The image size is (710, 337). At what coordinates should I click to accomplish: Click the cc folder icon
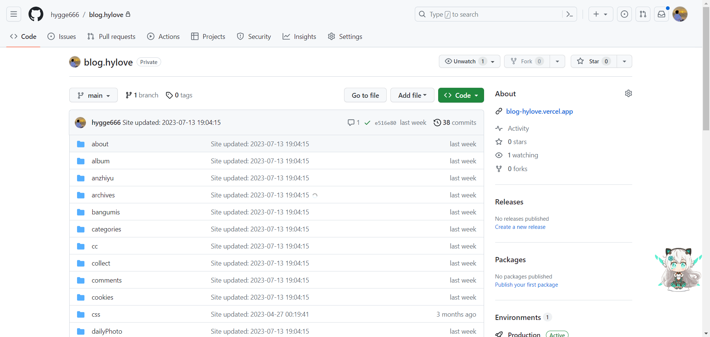tap(81, 246)
